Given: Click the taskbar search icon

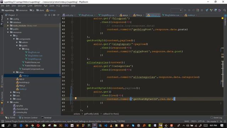Looking at the screenshot, I should 9,126.
